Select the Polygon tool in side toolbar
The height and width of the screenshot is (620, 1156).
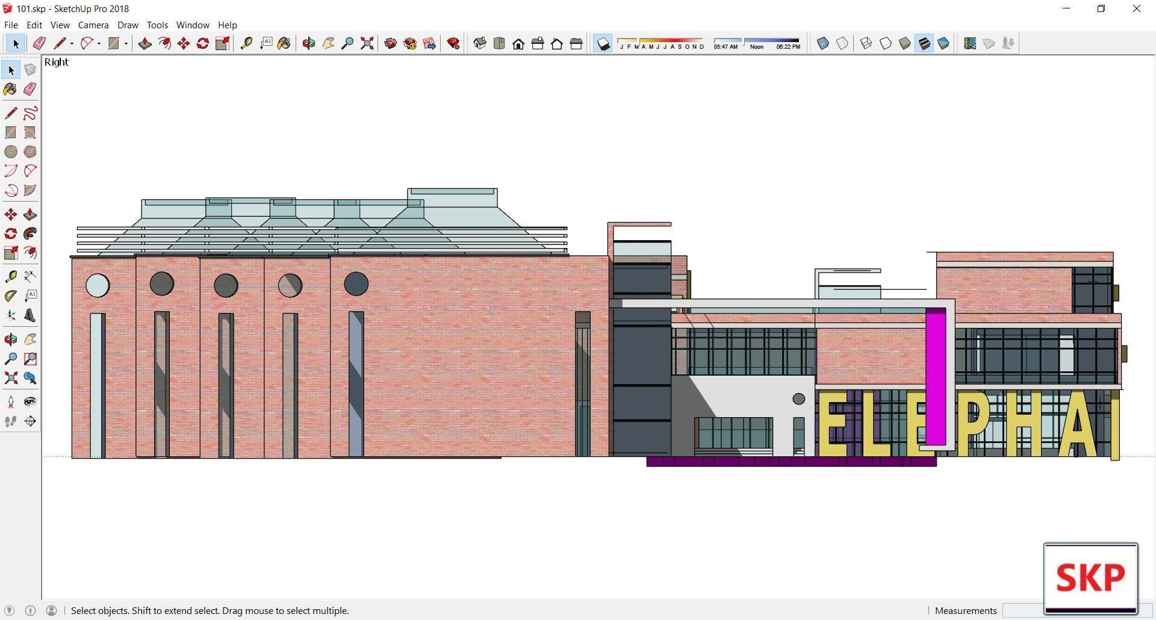[30, 152]
